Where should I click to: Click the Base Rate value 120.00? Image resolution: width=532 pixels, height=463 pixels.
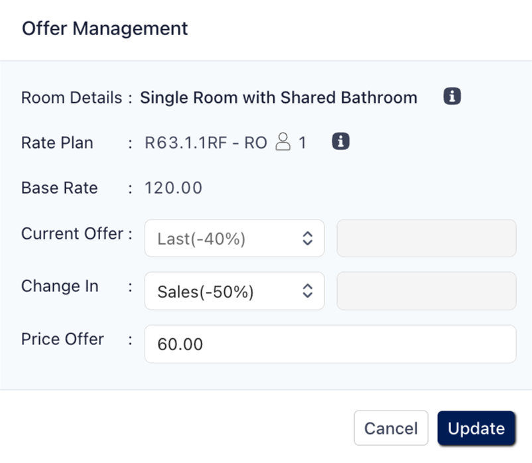tap(173, 188)
